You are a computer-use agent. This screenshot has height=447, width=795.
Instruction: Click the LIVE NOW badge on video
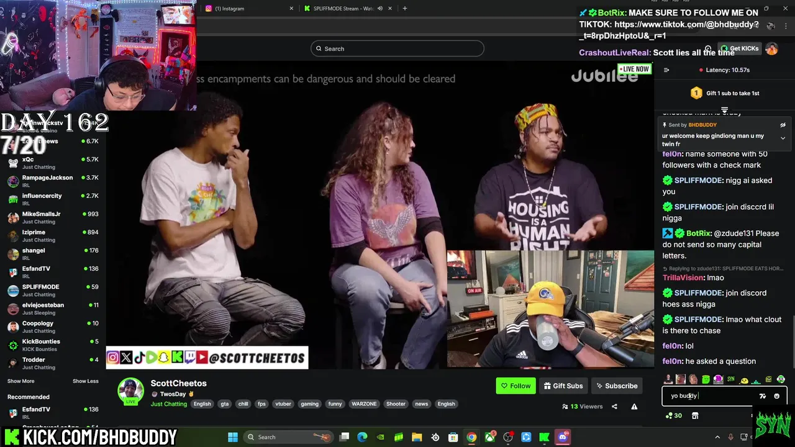[634, 69]
